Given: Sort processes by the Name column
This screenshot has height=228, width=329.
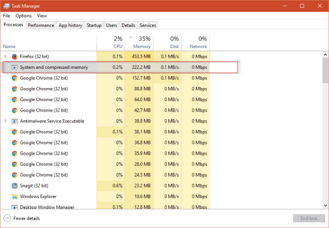Looking at the screenshot, I should [49, 43].
